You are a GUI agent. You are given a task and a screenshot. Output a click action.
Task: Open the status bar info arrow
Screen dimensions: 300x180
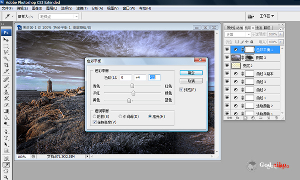click(87, 156)
